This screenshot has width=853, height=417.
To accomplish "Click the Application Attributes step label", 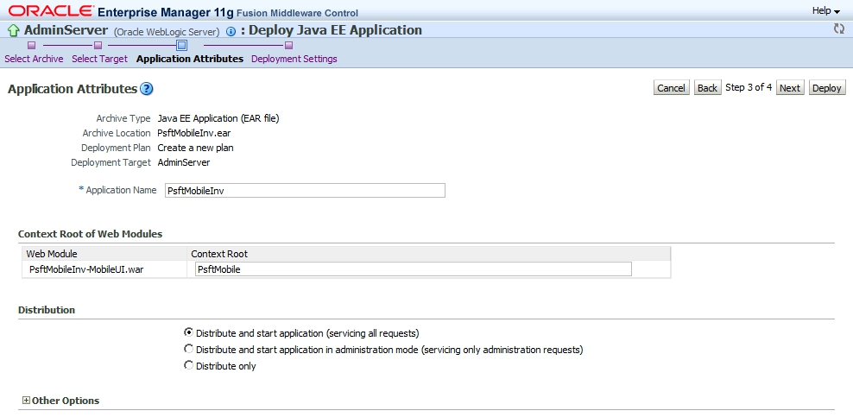I will (x=190, y=59).
